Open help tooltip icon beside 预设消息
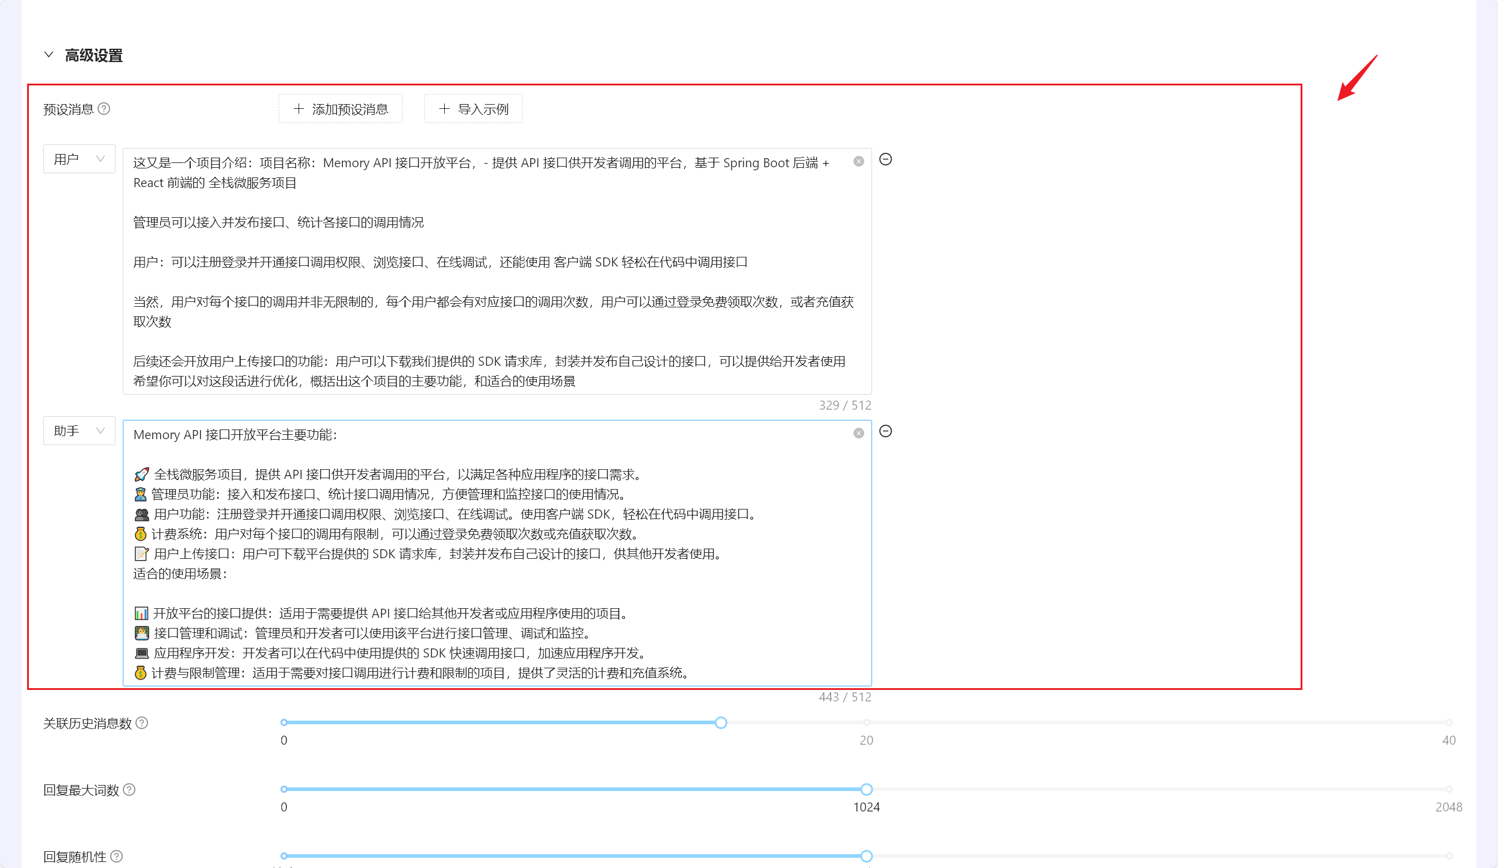This screenshot has height=868, width=1498. click(104, 109)
